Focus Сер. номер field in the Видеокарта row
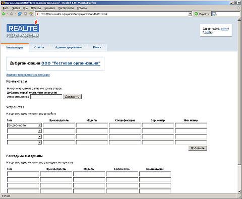The width and height of the screenshot is (242, 199). 158,125
